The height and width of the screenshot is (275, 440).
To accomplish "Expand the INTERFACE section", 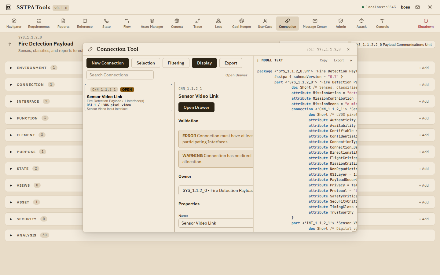I will tap(11, 101).
